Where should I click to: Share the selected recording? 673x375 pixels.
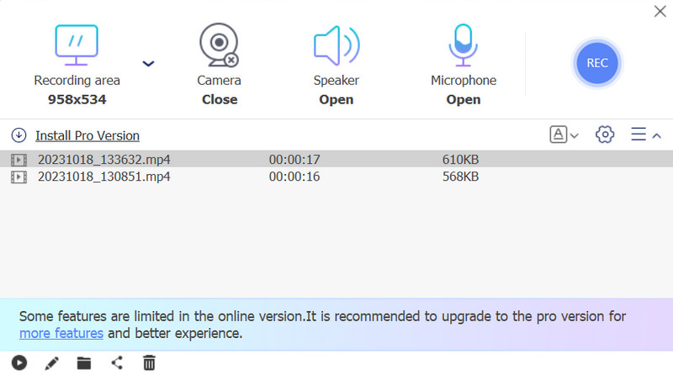coord(117,363)
